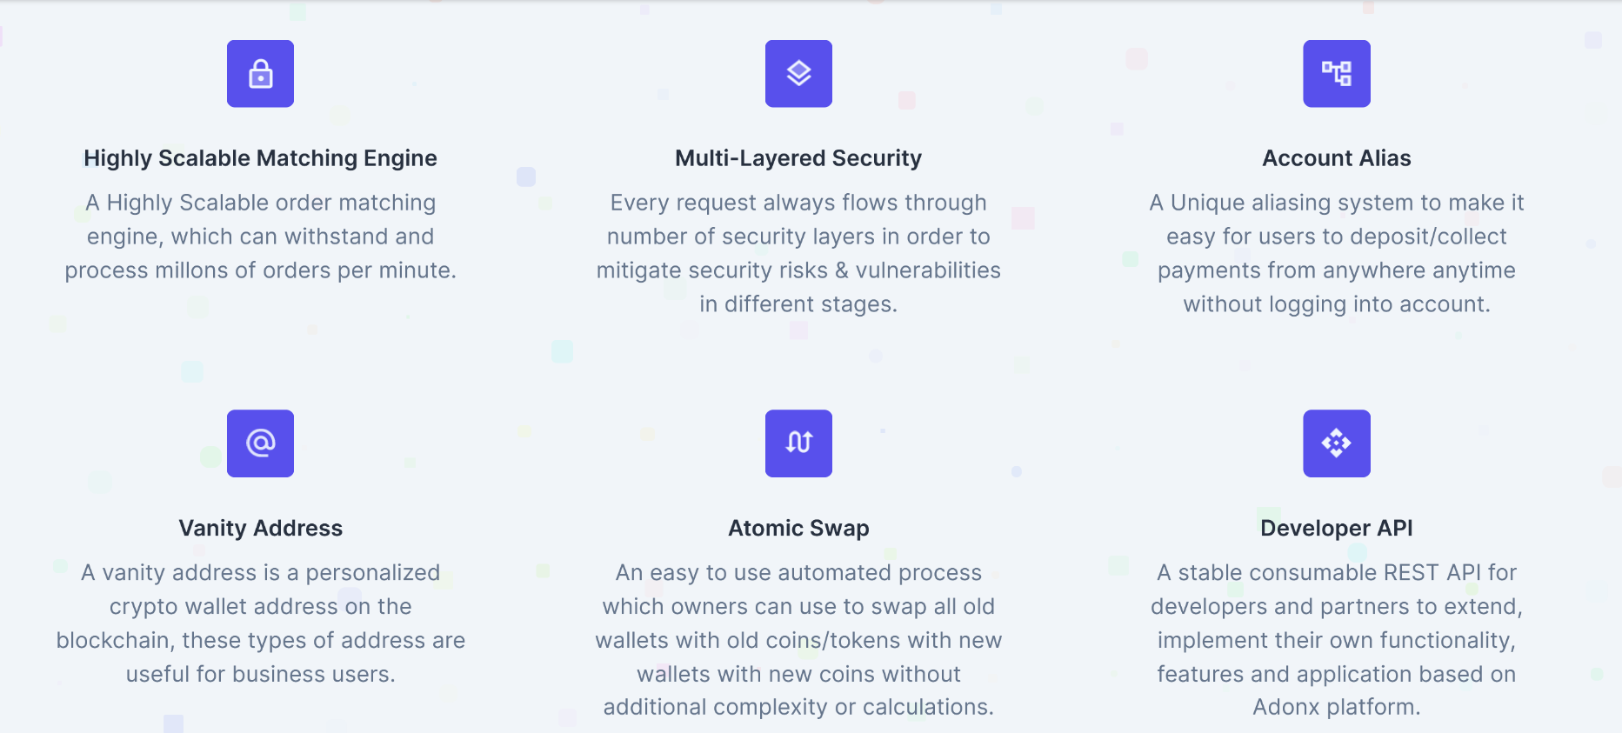Click the unique aliasing system description

click(x=1336, y=253)
